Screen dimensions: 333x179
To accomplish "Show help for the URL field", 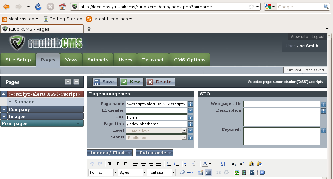I will pos(190,117).
